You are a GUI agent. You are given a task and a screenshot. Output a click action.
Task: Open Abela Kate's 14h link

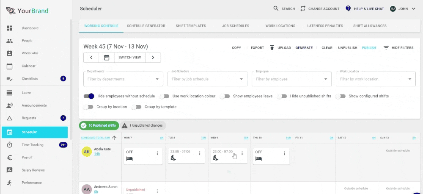pyautogui.click(x=97, y=154)
